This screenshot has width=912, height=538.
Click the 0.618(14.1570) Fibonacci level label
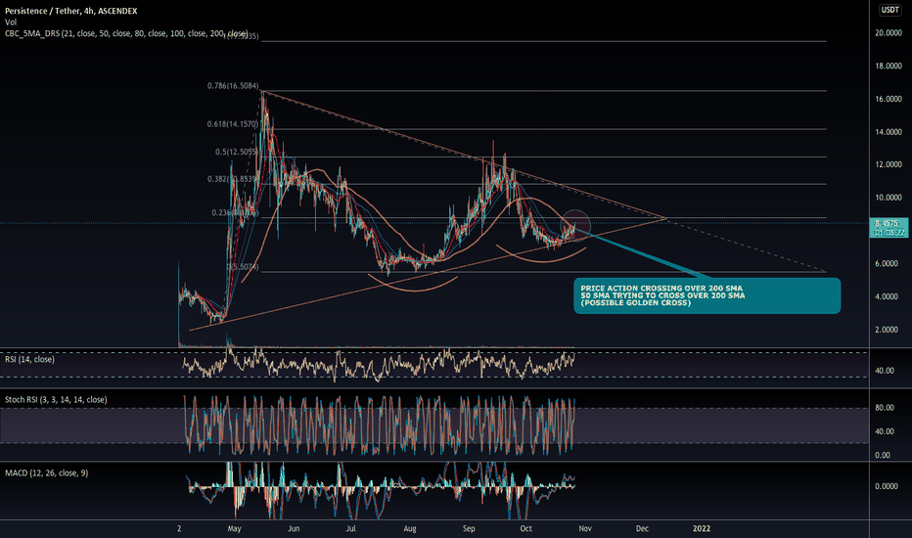pos(233,124)
